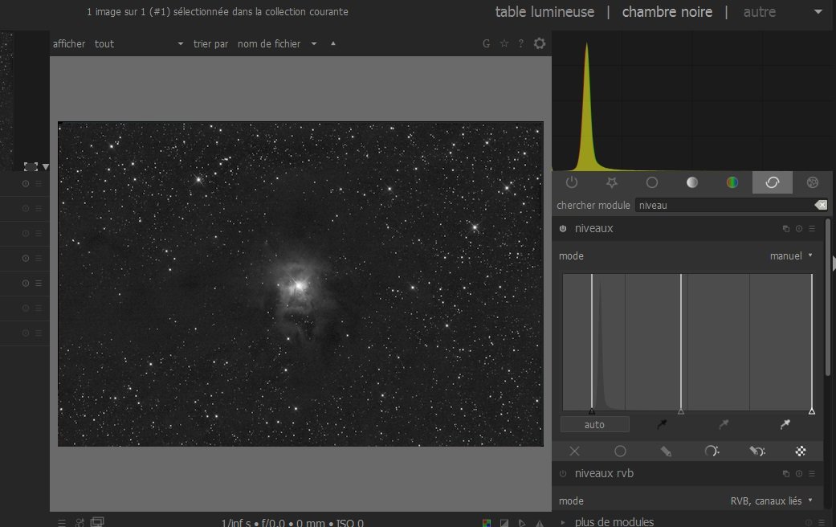Open the view dropdown arrow next to autre
The image size is (836, 527).
818,12
